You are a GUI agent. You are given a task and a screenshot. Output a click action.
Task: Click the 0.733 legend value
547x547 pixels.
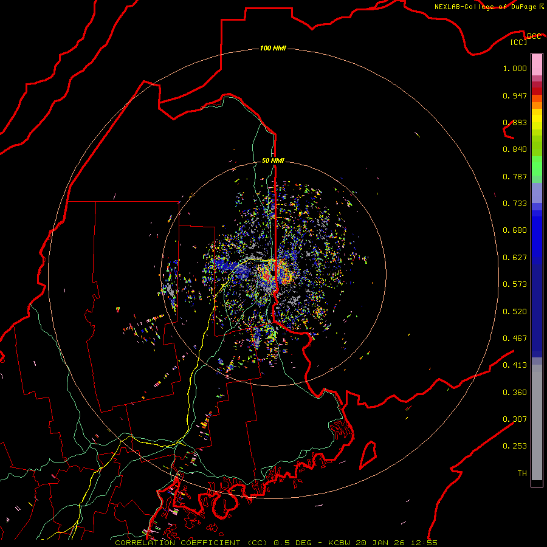515,204
